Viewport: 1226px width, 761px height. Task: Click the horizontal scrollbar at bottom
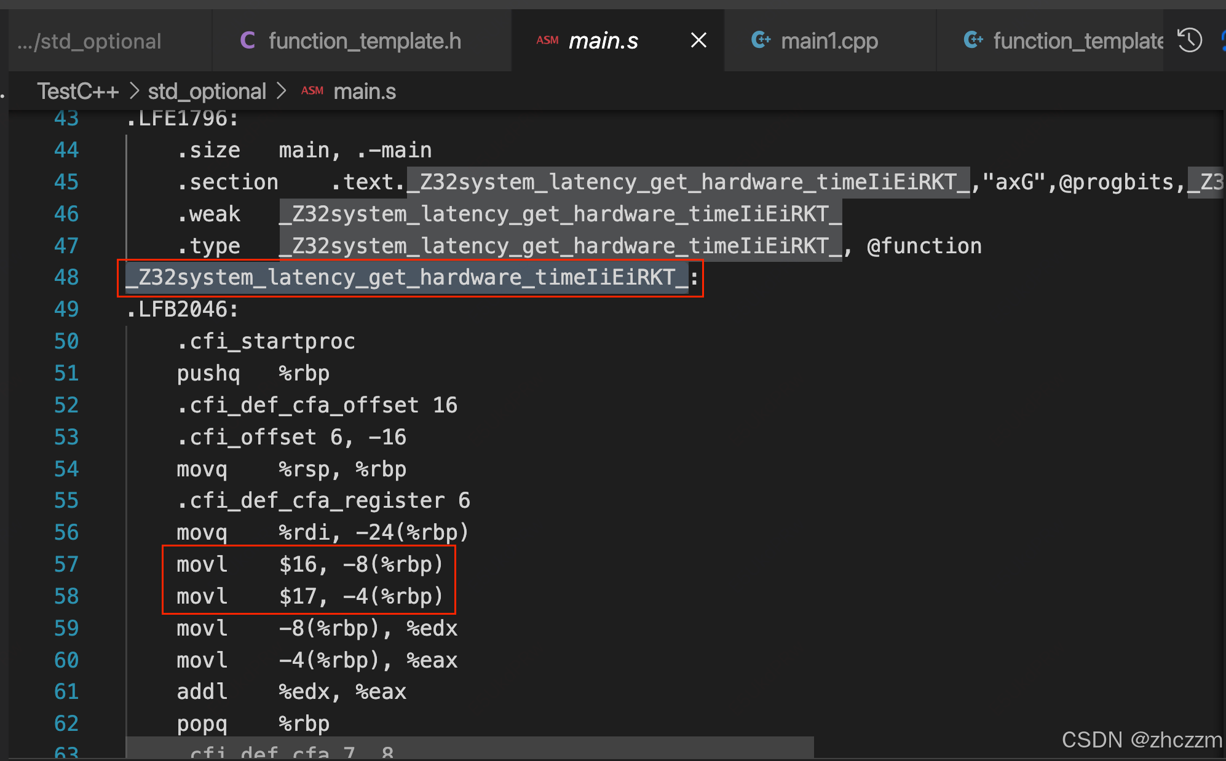tap(470, 748)
